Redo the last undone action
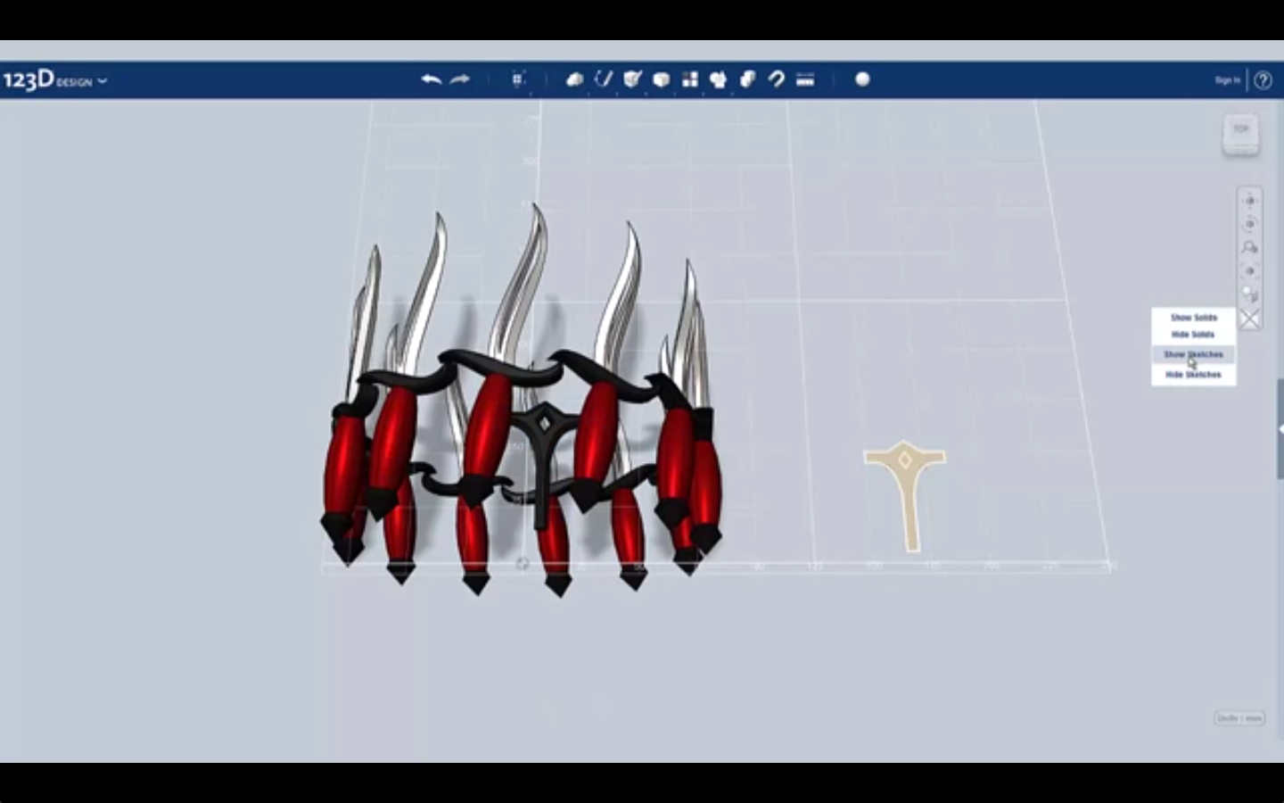This screenshot has height=803, width=1284. coord(460,79)
